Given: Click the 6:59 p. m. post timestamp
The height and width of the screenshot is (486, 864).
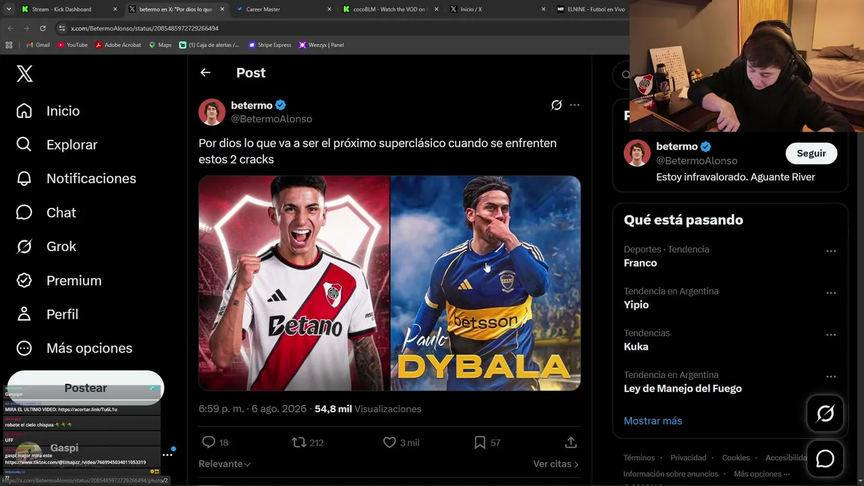Looking at the screenshot, I should click(252, 409).
